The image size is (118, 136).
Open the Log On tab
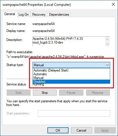tap(24, 15)
